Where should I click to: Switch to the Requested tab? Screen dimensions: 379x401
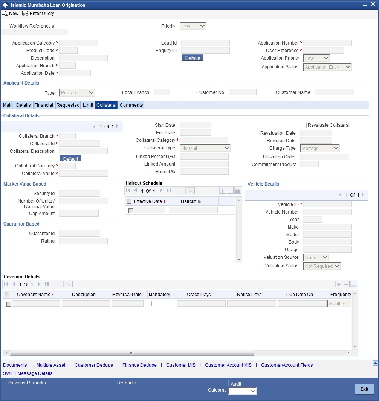tap(68, 105)
